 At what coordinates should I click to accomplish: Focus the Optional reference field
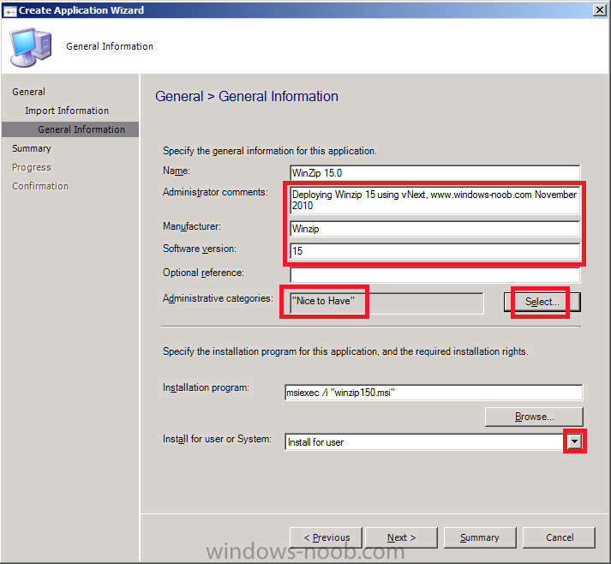click(434, 274)
